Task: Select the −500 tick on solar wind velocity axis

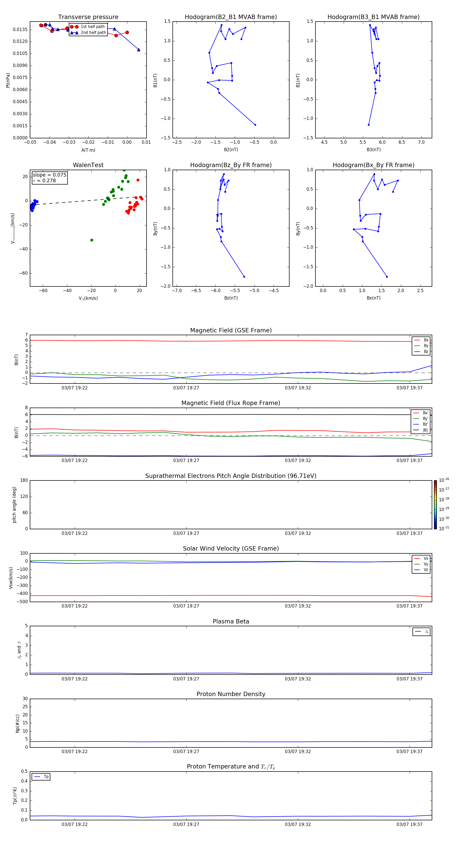Action: point(22,602)
